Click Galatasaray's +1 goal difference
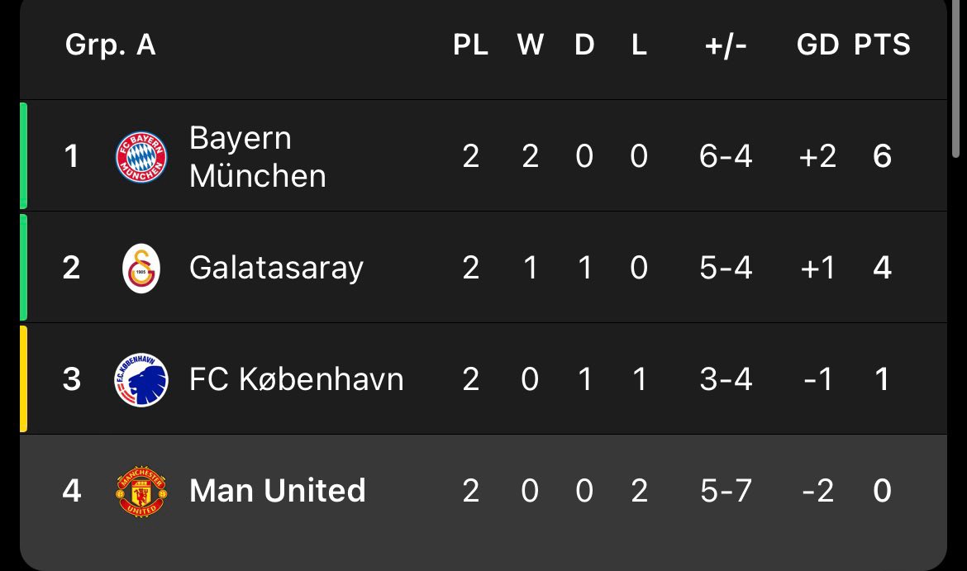This screenshot has height=571, width=967. [x=817, y=268]
